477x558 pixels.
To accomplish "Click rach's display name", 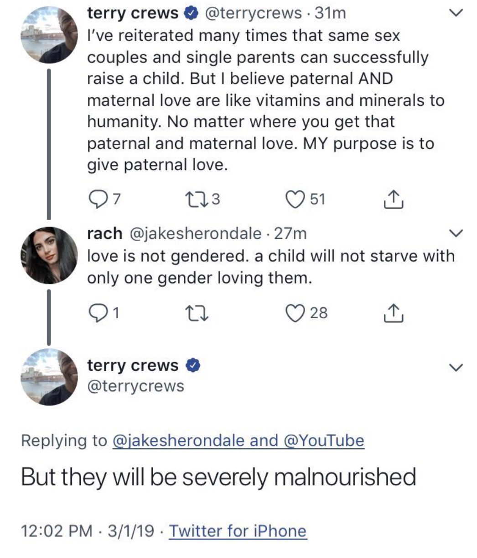I will click(x=104, y=234).
